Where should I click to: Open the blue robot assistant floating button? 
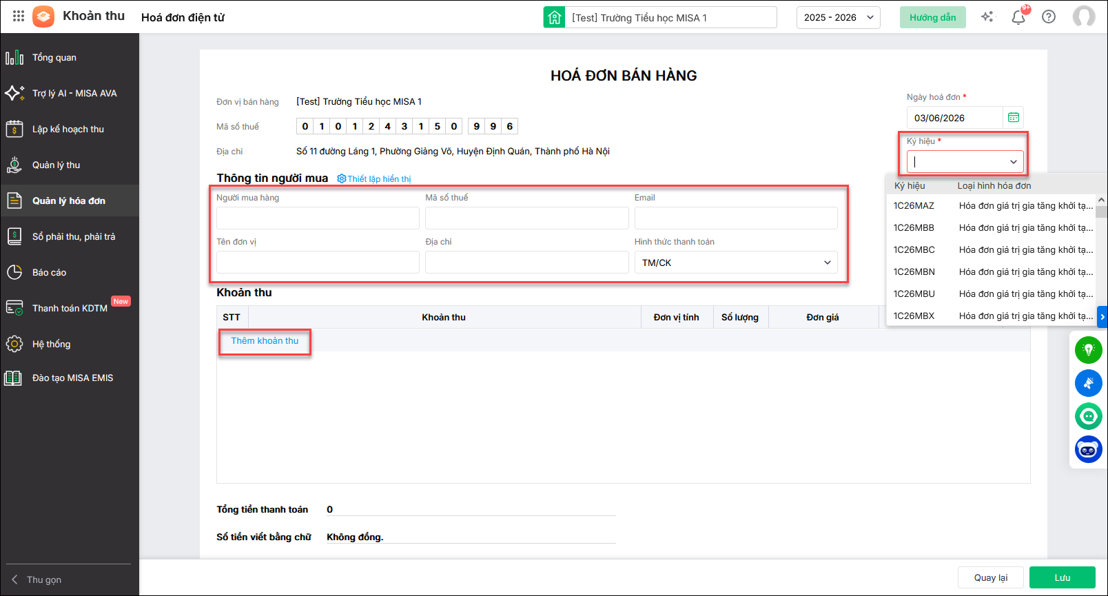tap(1089, 450)
